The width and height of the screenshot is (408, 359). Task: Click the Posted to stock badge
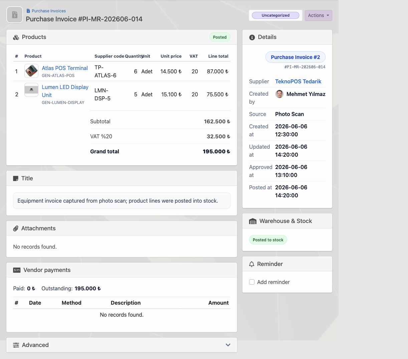(268, 240)
